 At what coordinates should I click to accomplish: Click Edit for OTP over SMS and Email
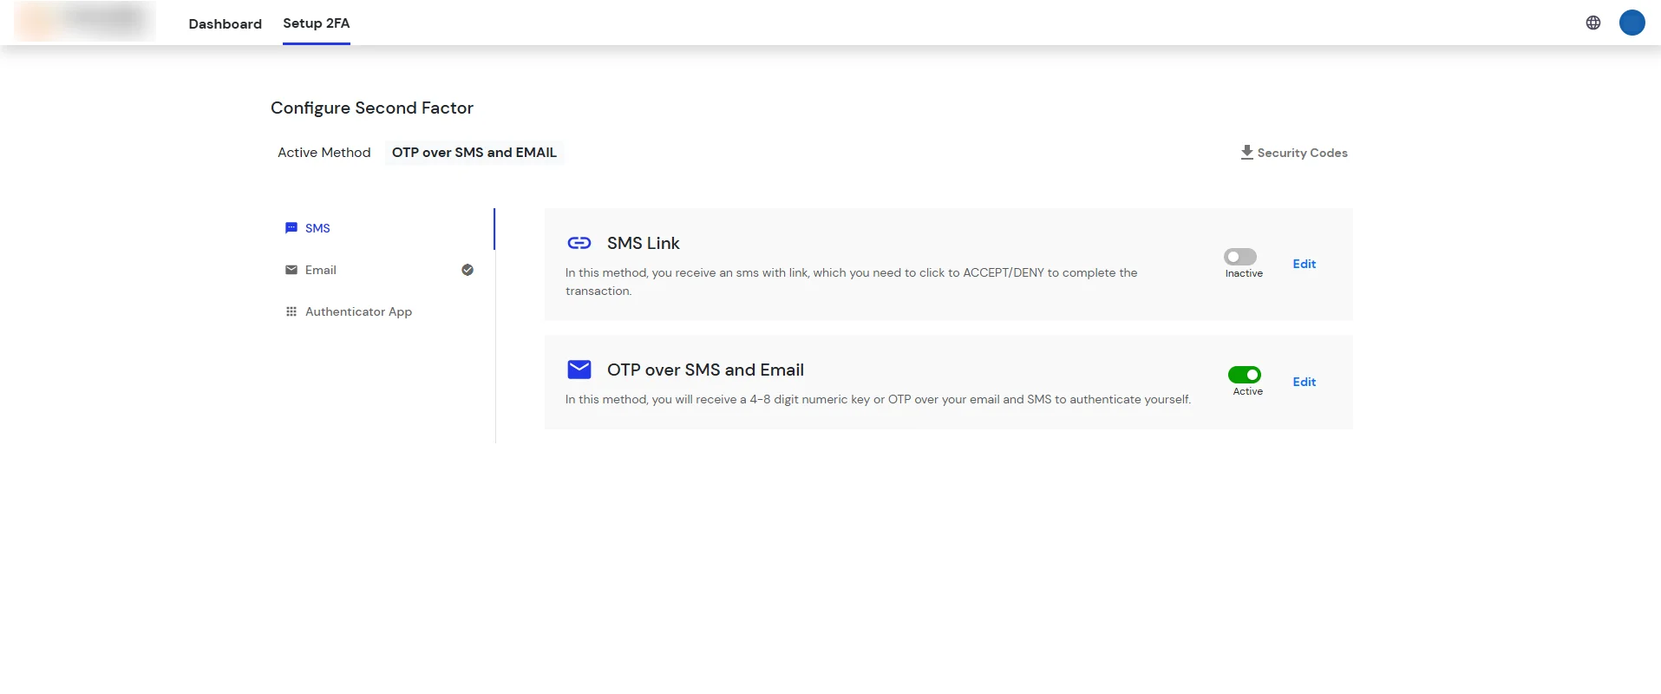click(1304, 382)
